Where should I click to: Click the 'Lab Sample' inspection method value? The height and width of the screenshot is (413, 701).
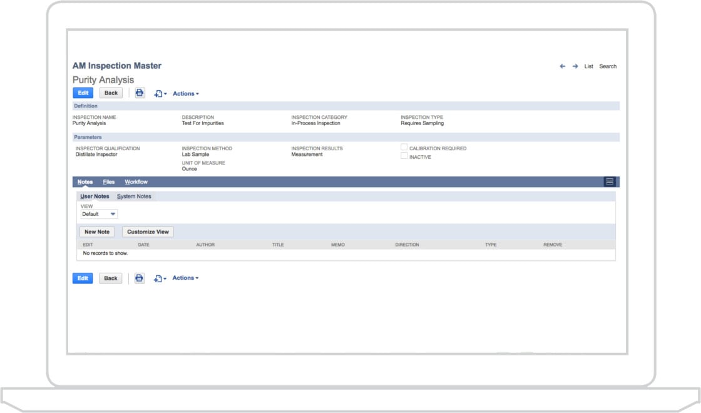pos(195,155)
